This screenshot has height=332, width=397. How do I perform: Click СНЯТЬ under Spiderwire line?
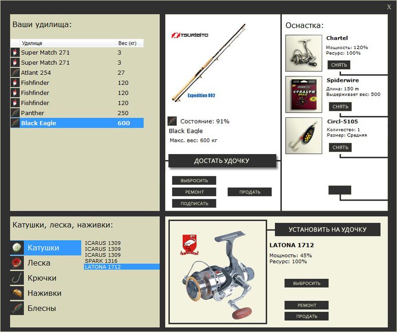pyautogui.click(x=340, y=107)
